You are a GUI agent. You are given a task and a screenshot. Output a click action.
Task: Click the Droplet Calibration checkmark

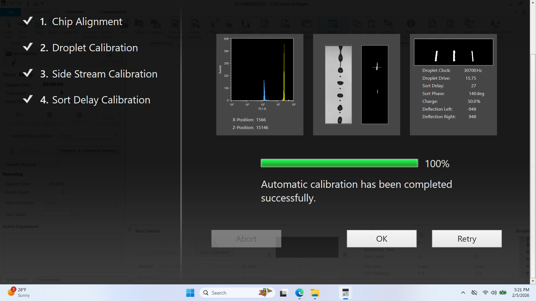28,47
